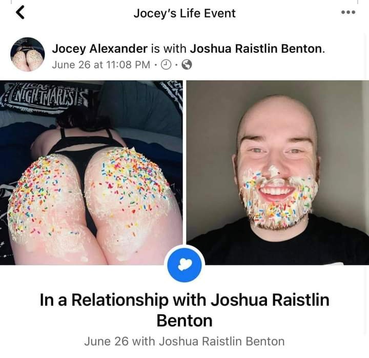Click the globe public privacy icon
Image resolution: width=369 pixels, height=358 pixels.
coord(187,65)
